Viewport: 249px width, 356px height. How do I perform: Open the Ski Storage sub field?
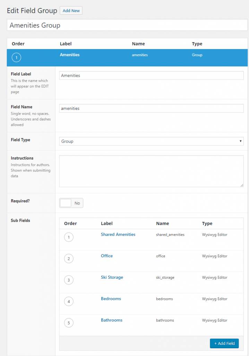(112, 277)
